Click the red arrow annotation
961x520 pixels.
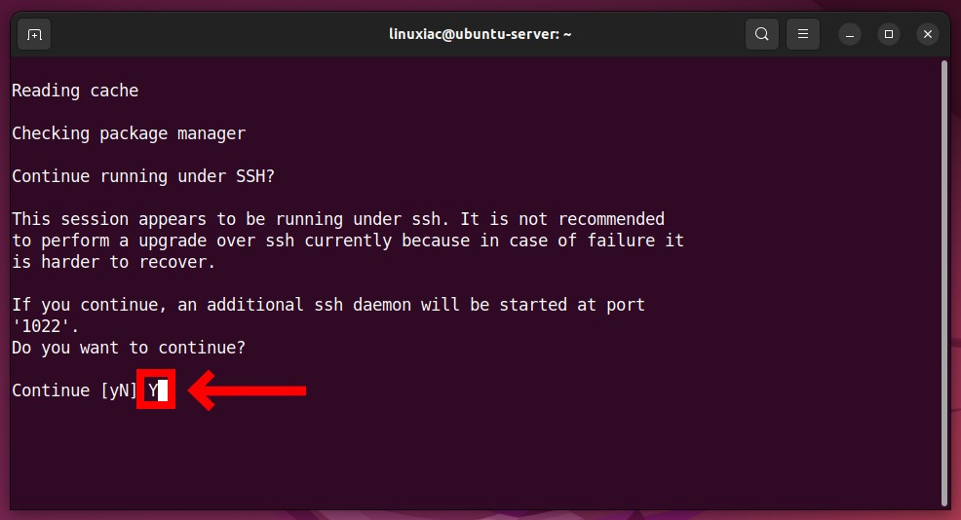[x=247, y=390]
